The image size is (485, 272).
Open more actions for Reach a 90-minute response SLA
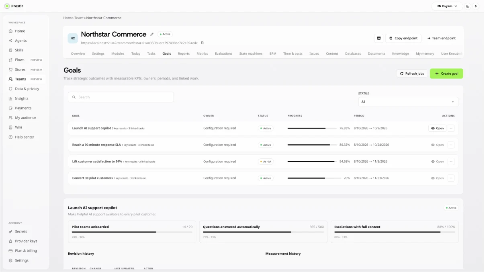(x=451, y=145)
